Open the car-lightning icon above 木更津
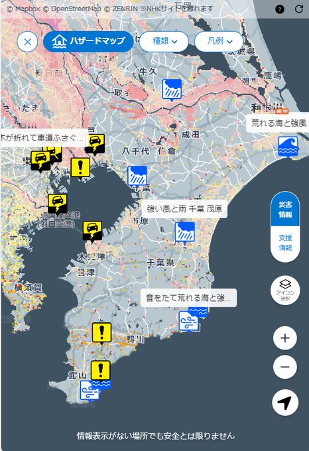Viewport: 309px width, 451px height. (x=92, y=232)
